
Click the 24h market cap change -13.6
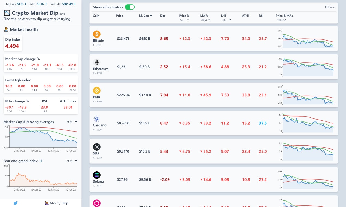tap(9, 65)
